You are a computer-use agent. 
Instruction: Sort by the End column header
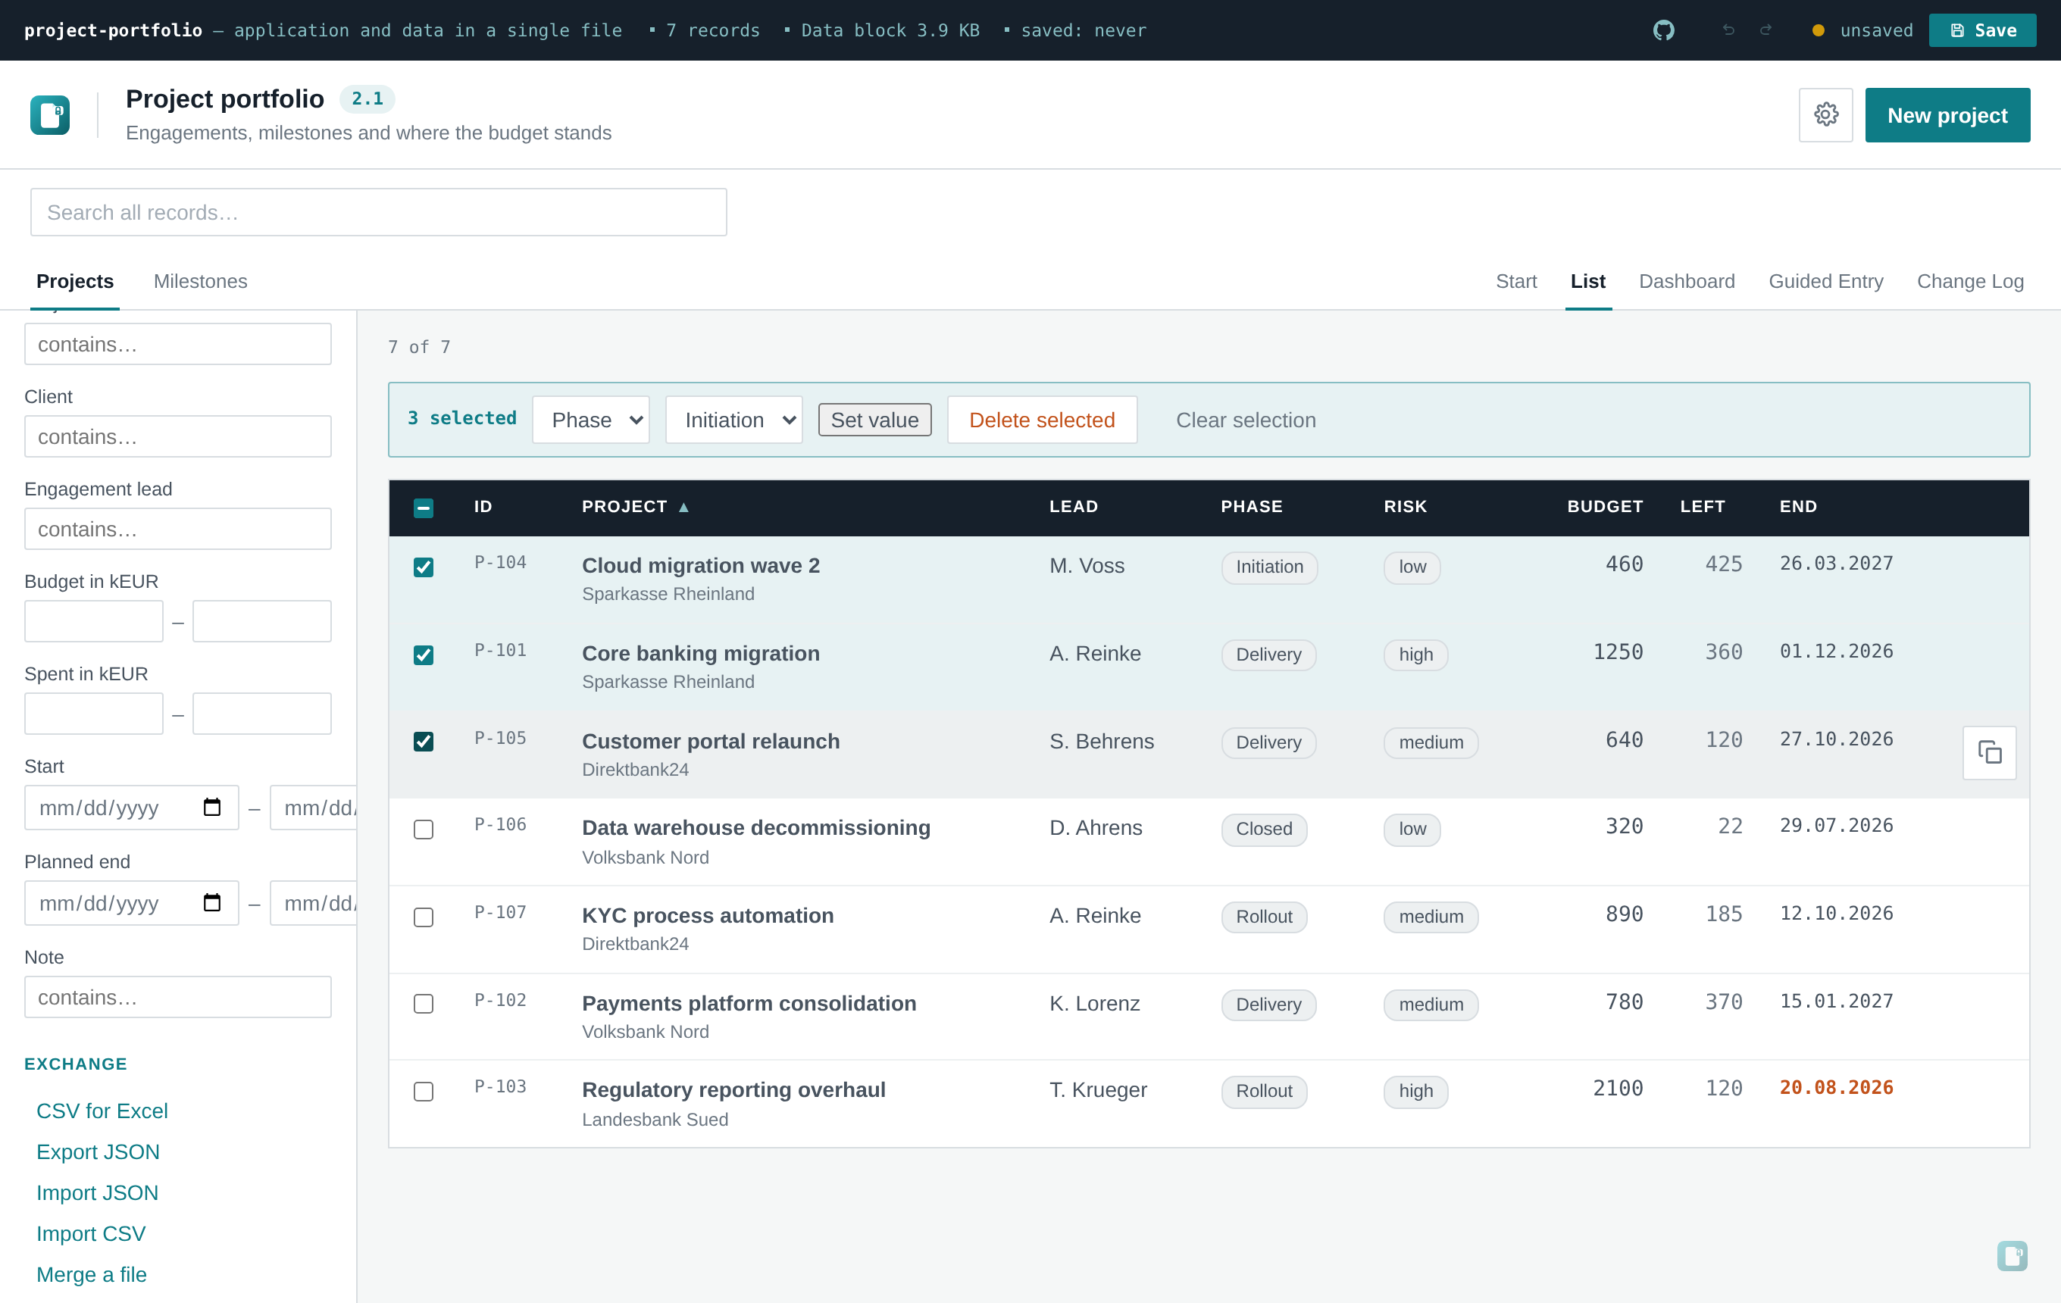pyautogui.click(x=1798, y=507)
